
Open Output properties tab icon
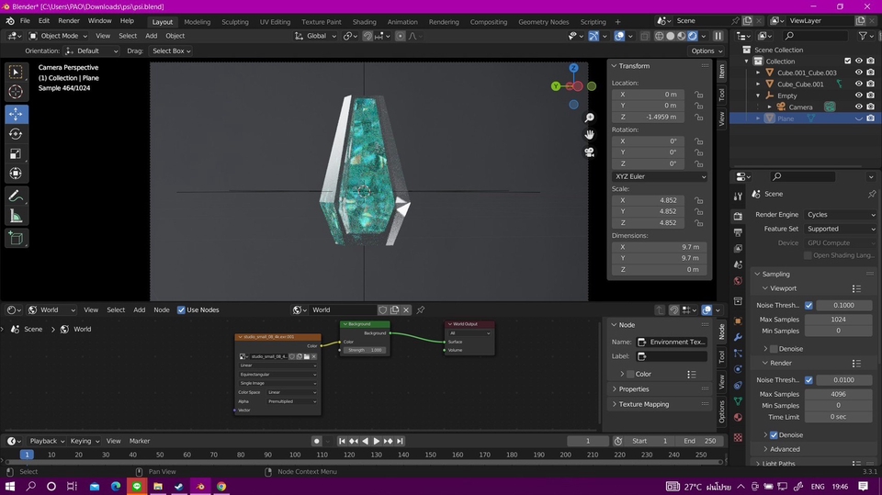point(738,232)
